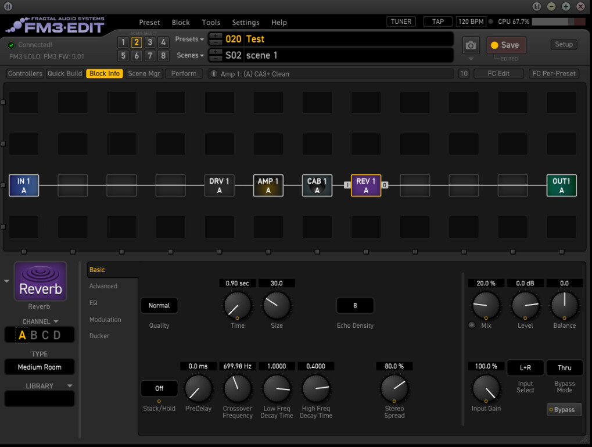The image size is (592, 447).
Task: Switch to reverb channel D
Action: tap(57, 335)
